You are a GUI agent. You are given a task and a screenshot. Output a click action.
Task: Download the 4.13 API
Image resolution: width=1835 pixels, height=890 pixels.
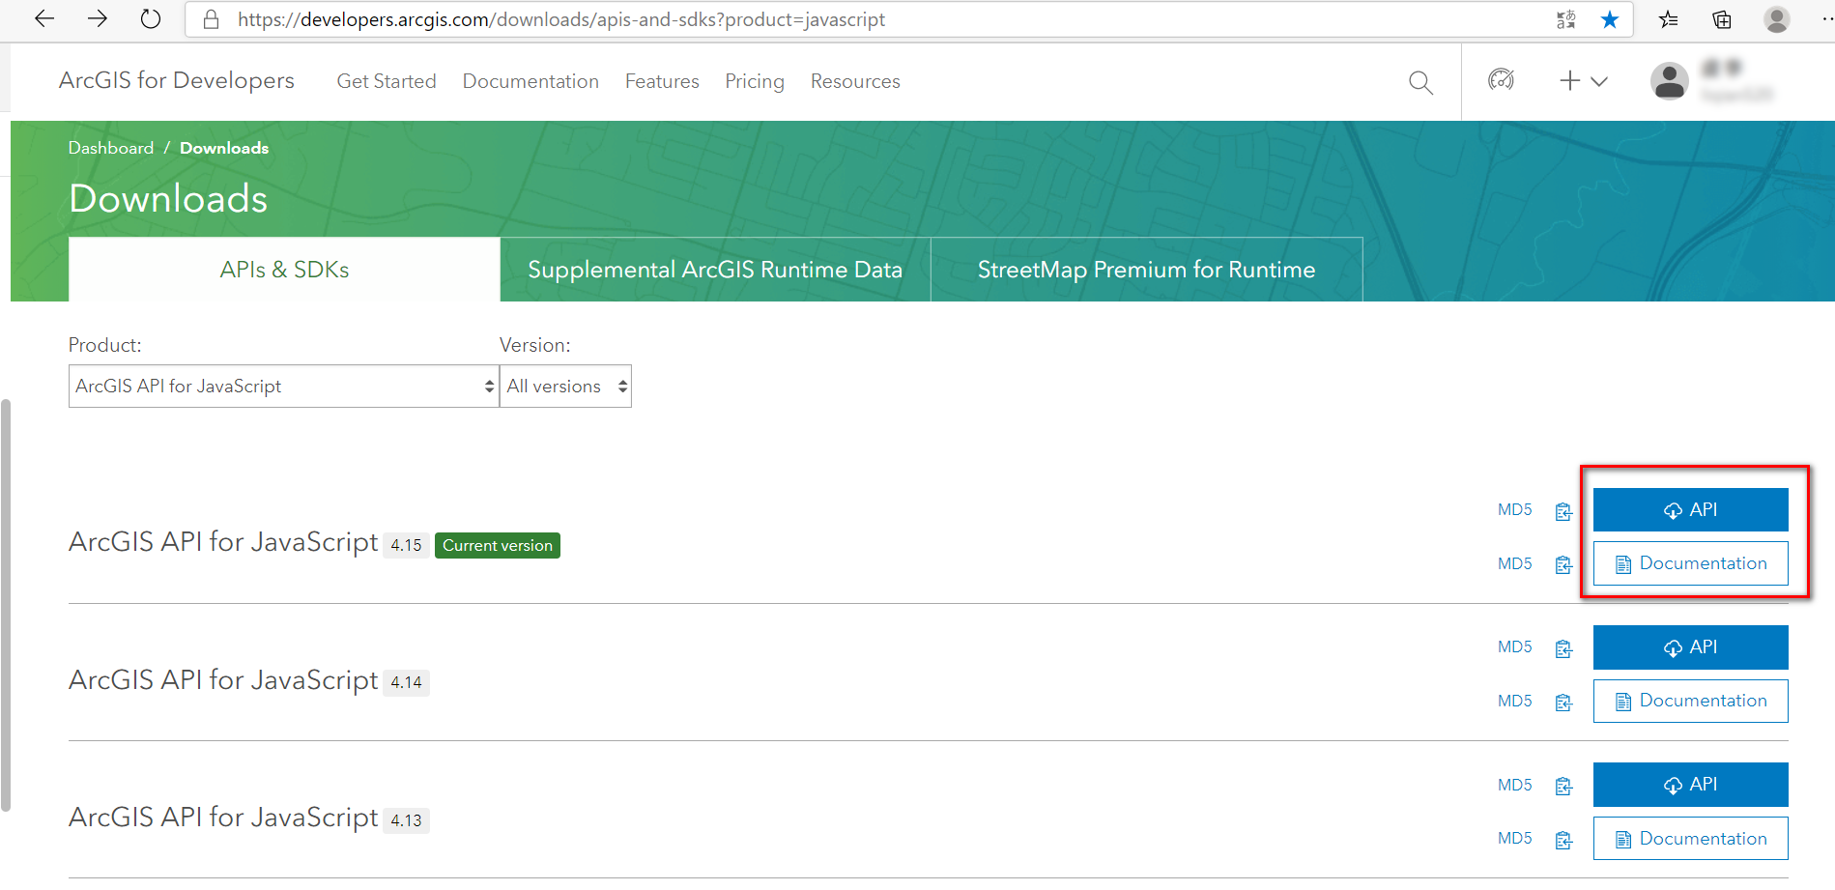[1691, 784]
